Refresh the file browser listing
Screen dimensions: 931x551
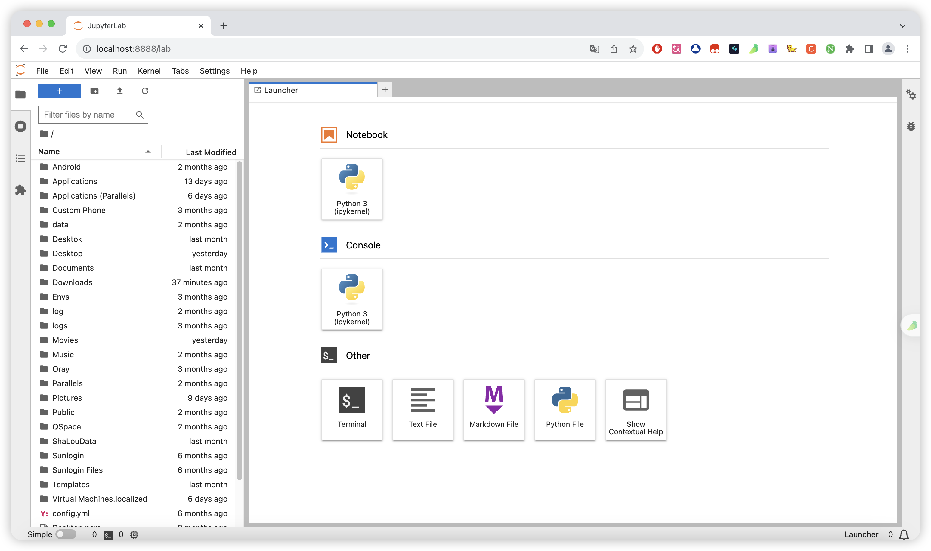click(145, 91)
